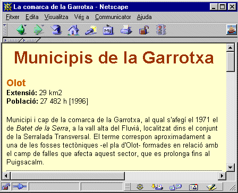
Task: Click the horizontal scrollbar left arrow
Action: click(6, 176)
